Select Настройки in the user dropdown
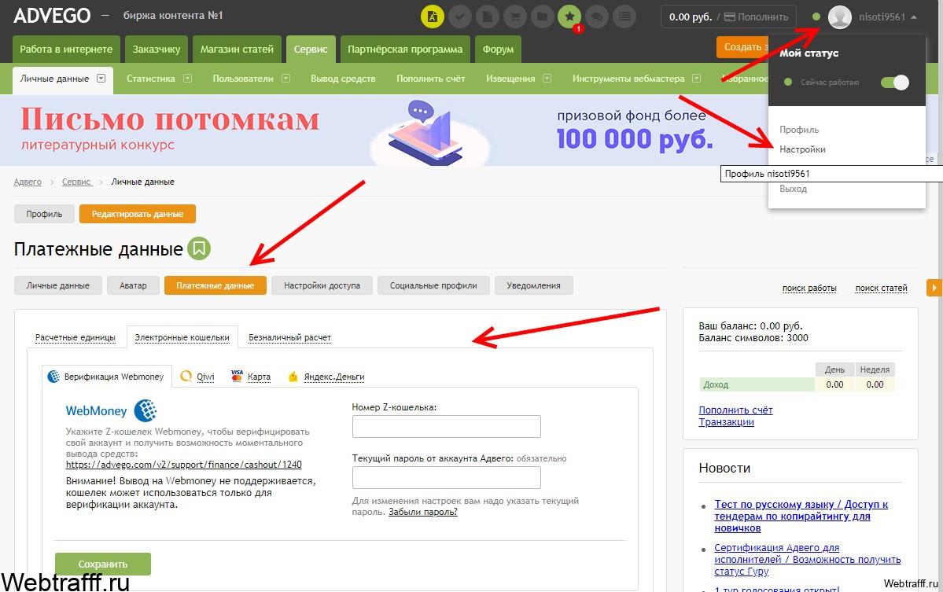 (802, 149)
